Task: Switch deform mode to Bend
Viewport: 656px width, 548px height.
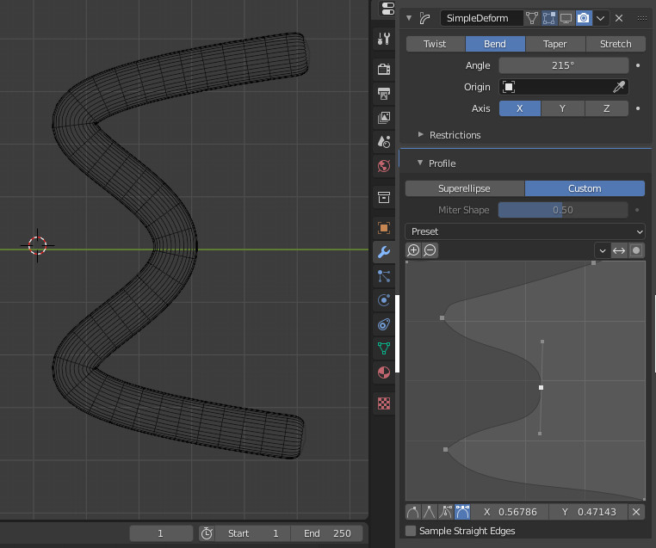Action: pyautogui.click(x=495, y=44)
